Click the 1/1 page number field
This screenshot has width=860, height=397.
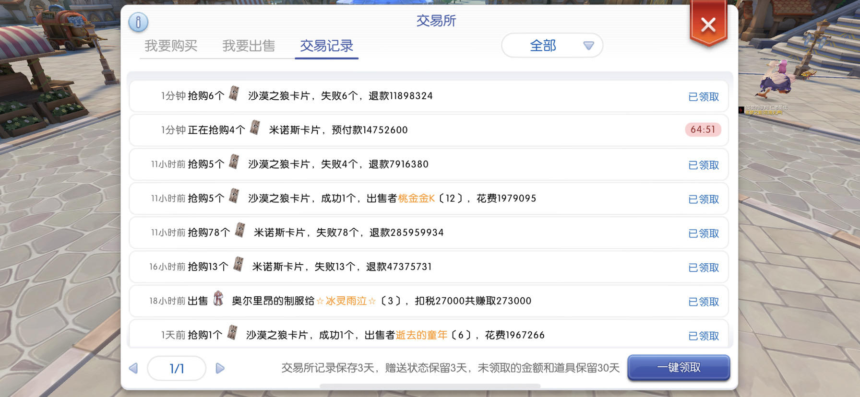[x=177, y=368]
